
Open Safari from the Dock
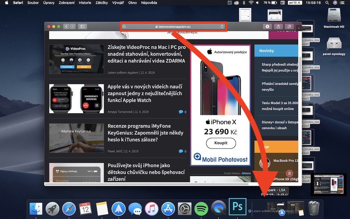coord(69,209)
